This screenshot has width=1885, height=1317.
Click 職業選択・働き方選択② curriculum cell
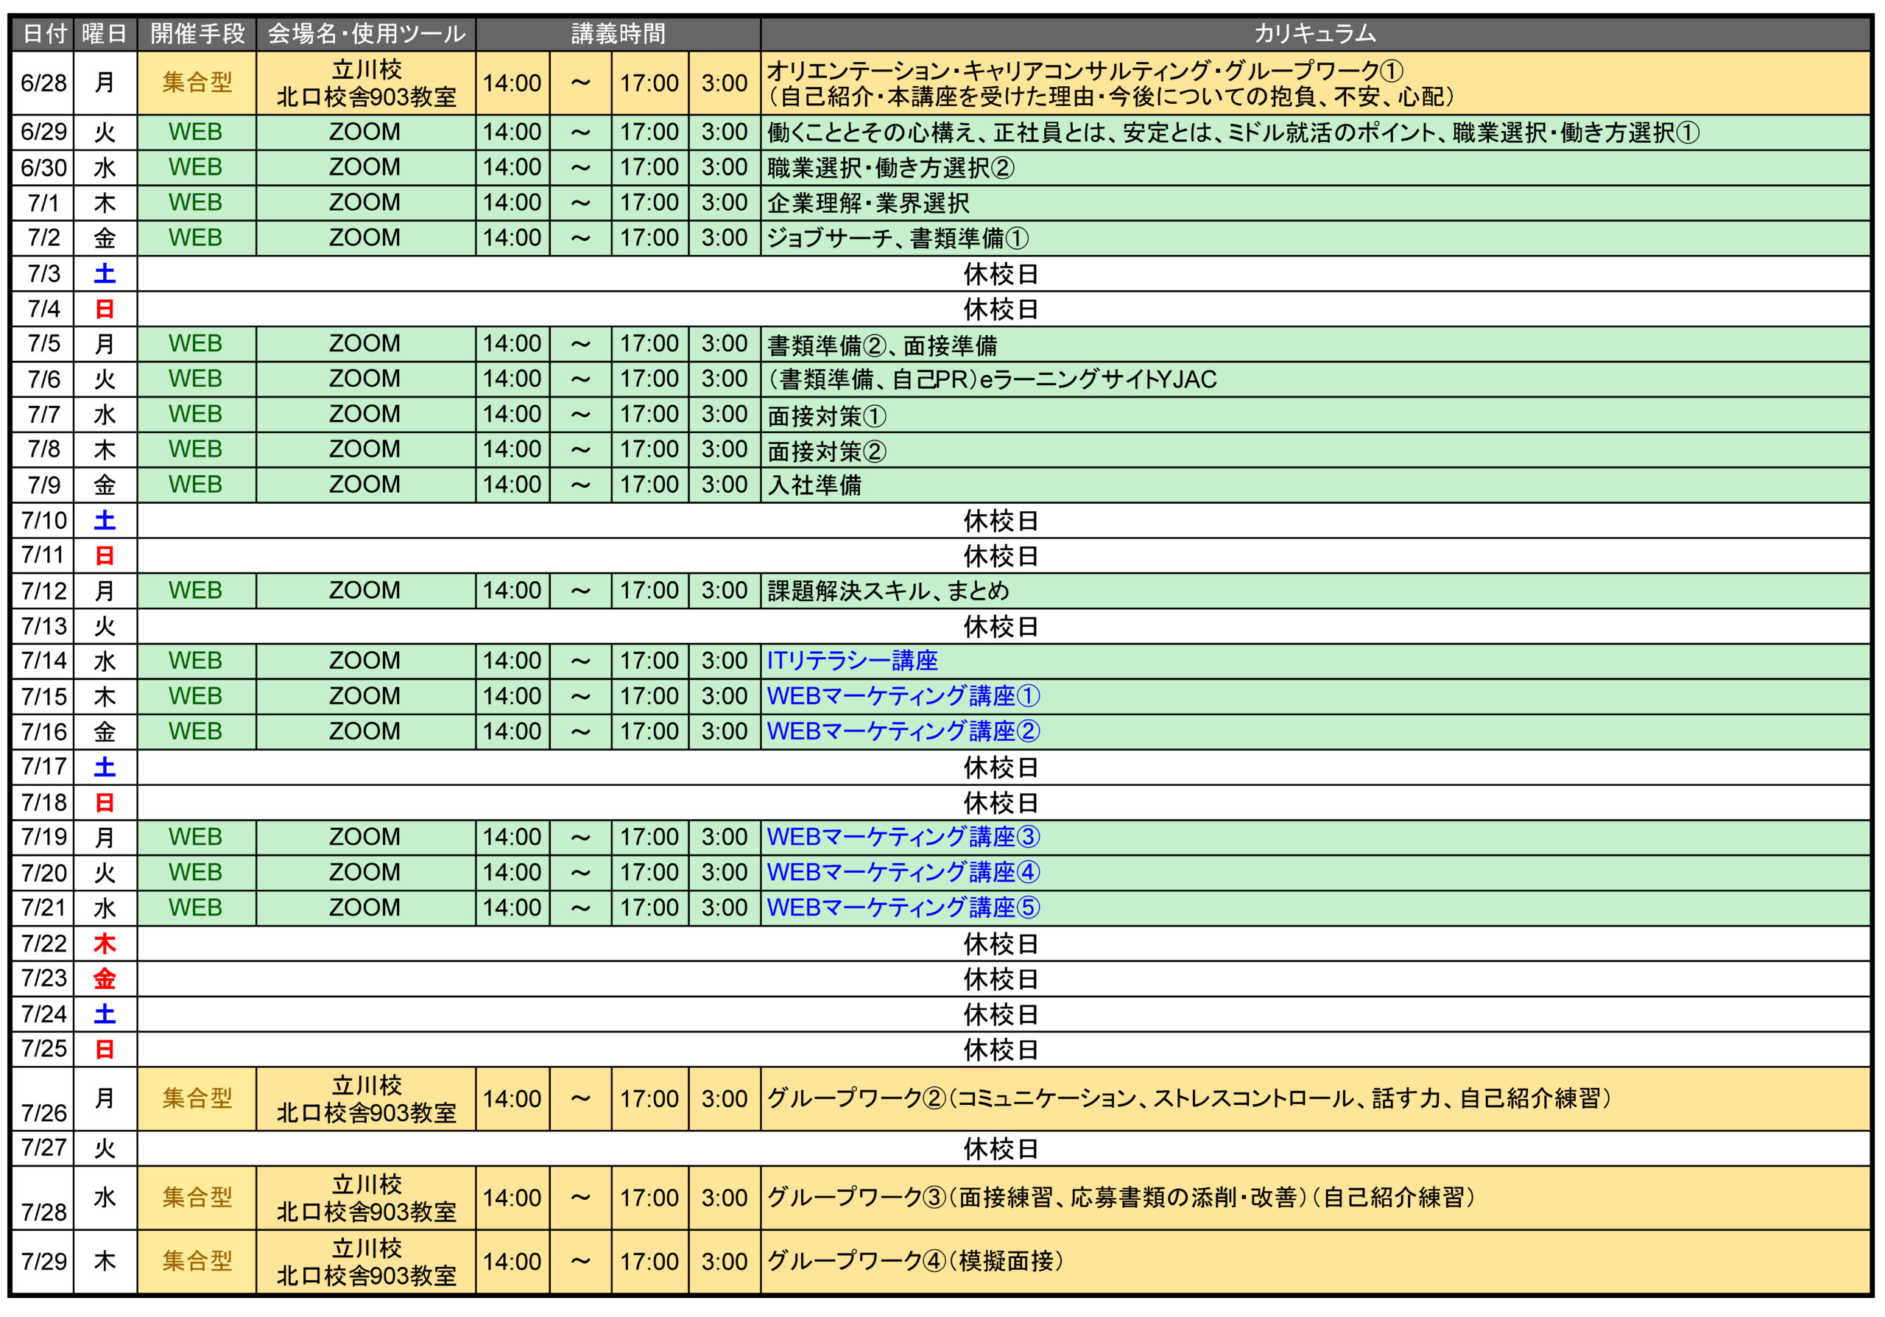(x=1315, y=167)
